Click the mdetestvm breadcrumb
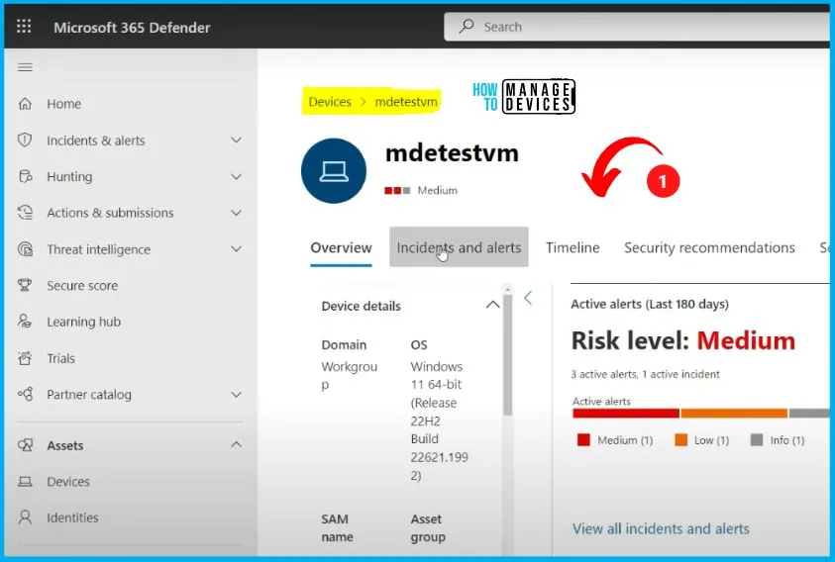This screenshot has height=562, width=835. 406,102
